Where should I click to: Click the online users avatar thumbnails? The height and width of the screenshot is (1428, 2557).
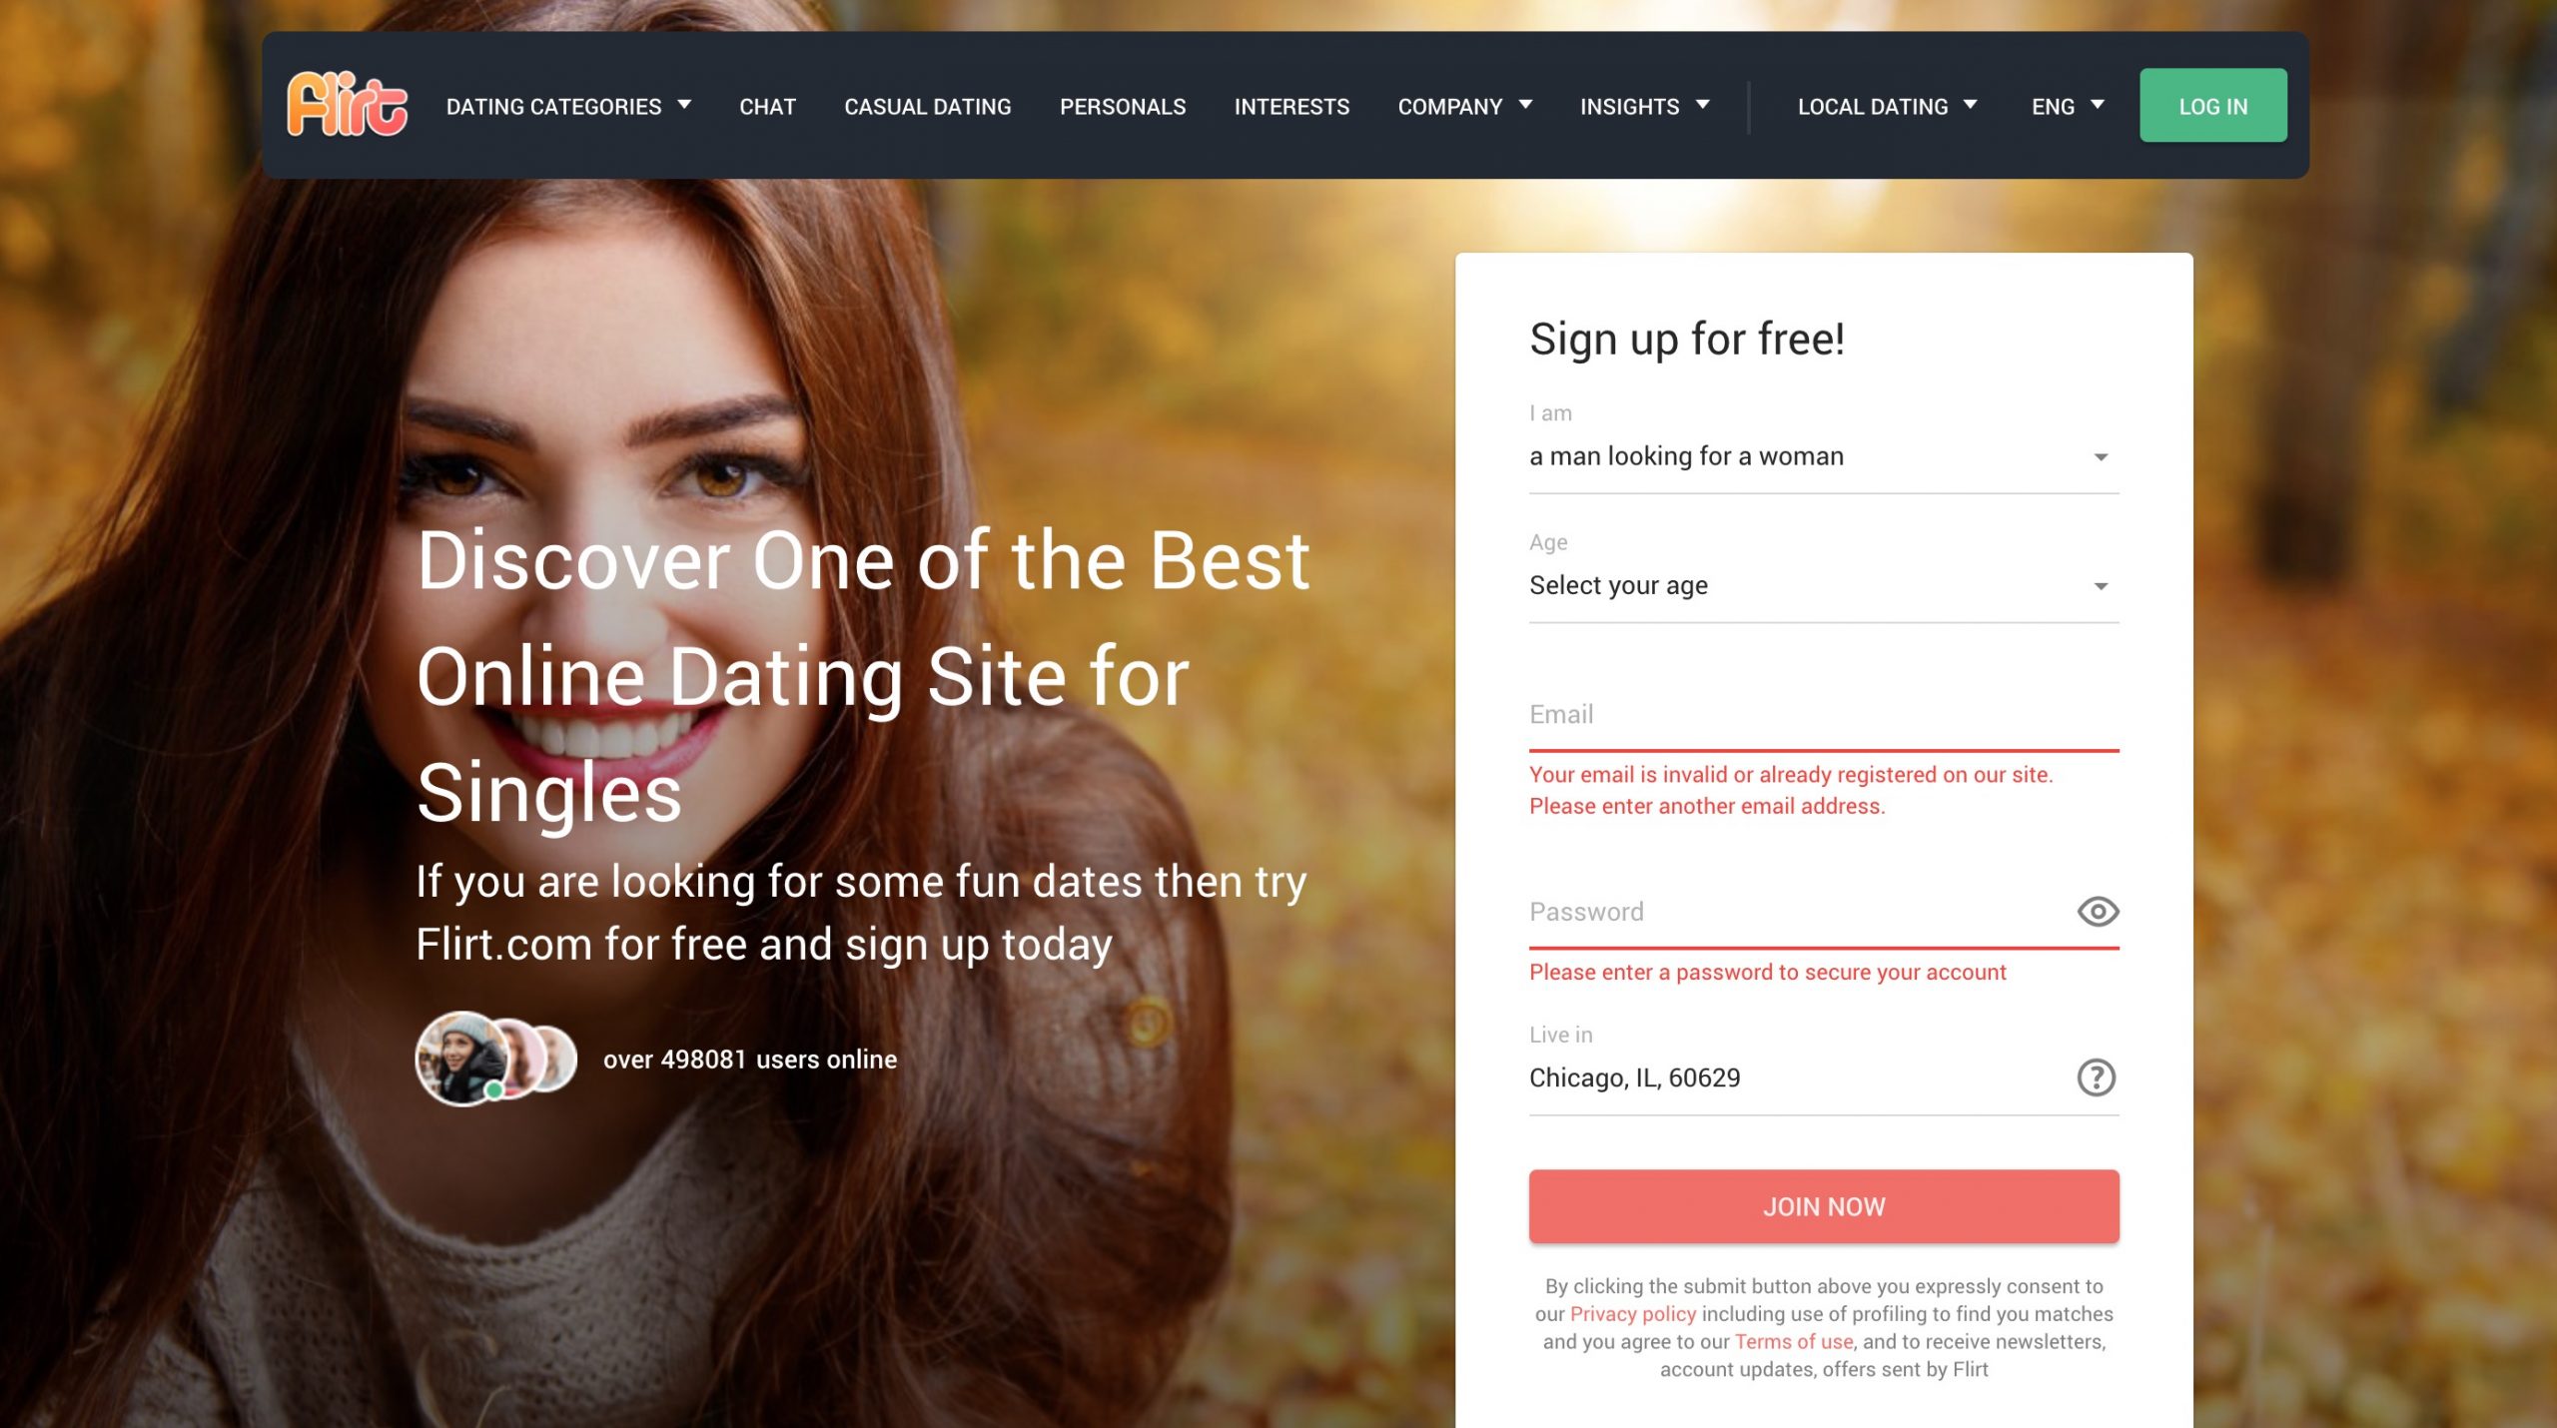click(496, 1059)
